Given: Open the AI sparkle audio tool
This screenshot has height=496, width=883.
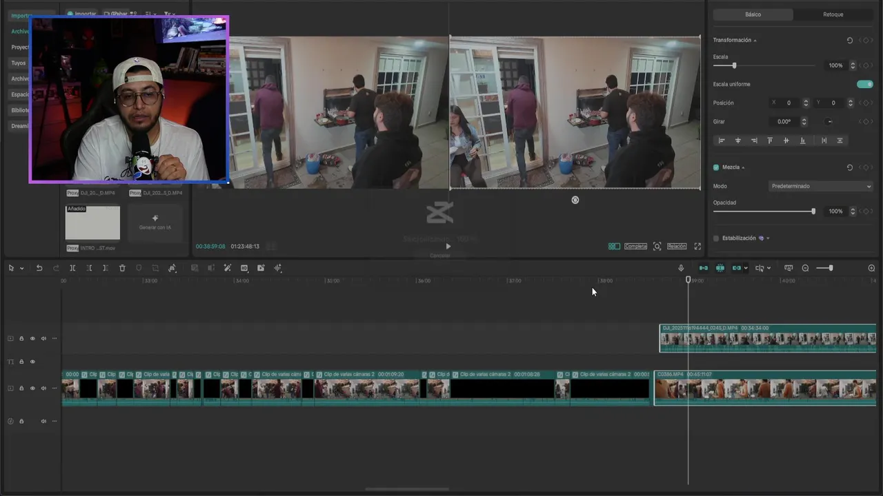Looking at the screenshot, I should pyautogui.click(x=278, y=268).
